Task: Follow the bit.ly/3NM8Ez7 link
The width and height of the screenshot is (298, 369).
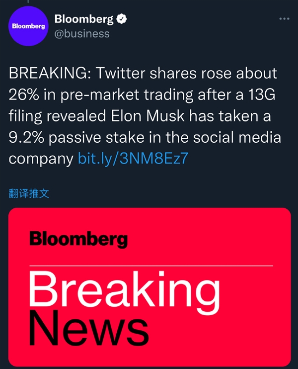Action: coord(133,158)
